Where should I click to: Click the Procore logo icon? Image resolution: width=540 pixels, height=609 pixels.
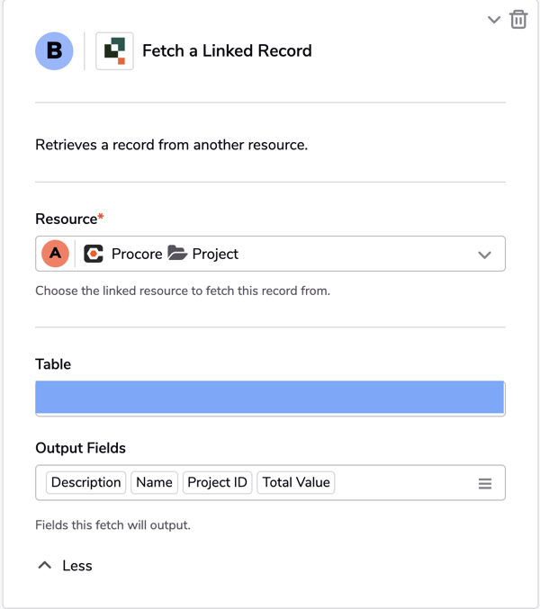pyautogui.click(x=94, y=254)
